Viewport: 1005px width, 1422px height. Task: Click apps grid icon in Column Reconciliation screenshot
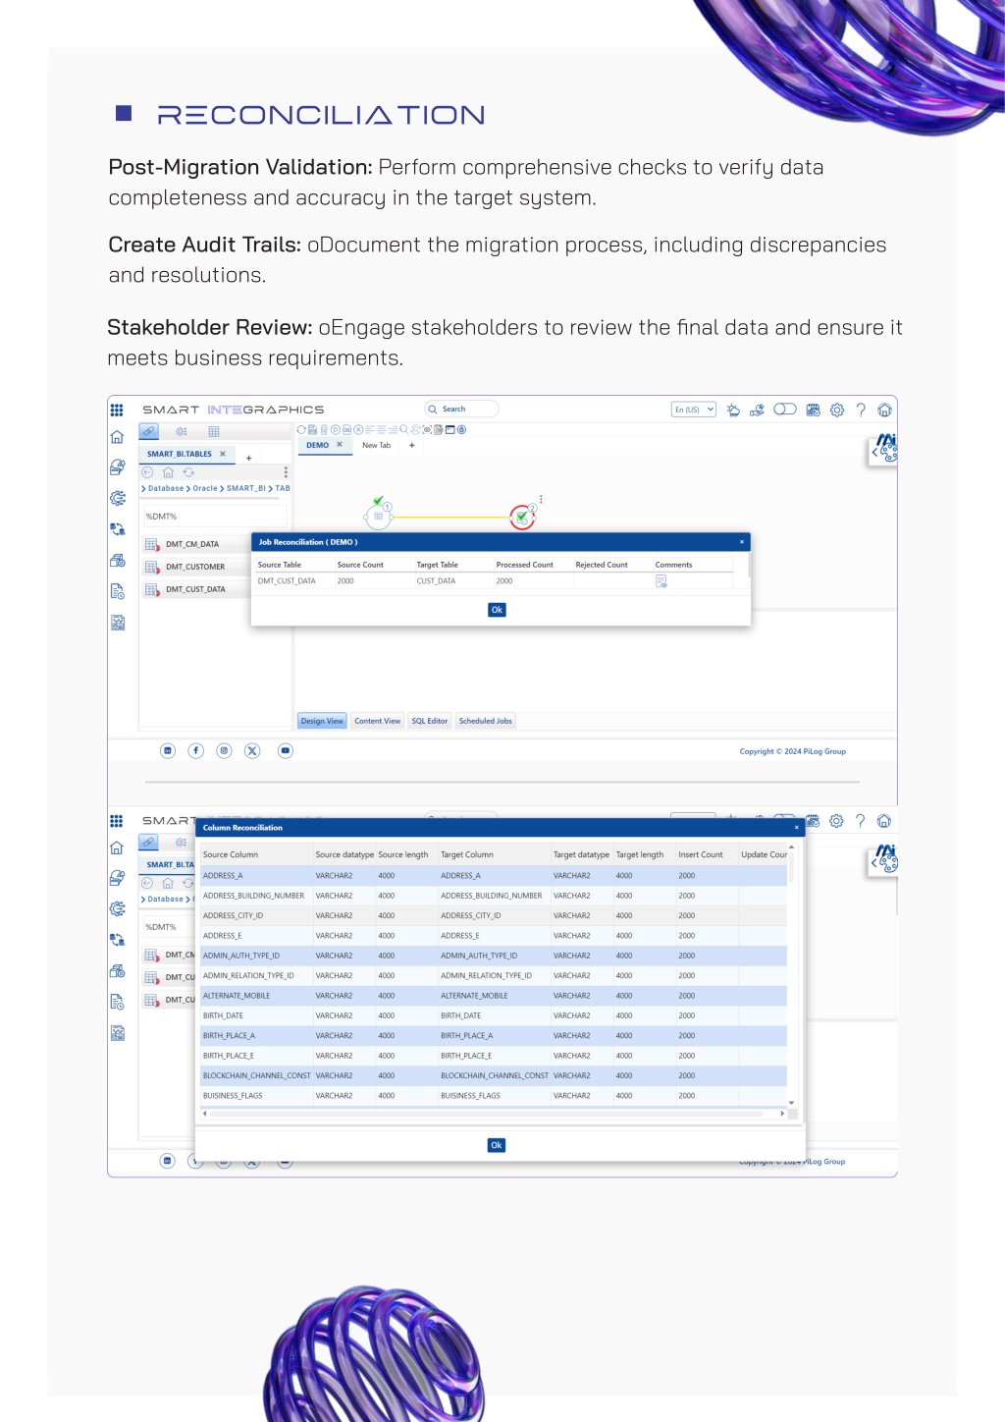point(117,821)
